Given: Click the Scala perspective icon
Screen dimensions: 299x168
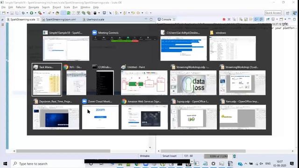Looking at the screenshot, I should pyautogui.click(x=295, y=13).
